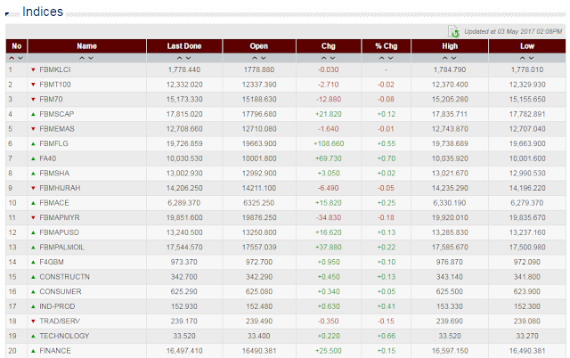Viewport: 570px width, 358px height.
Task: Sort No column ascending
Action: pos(12,58)
